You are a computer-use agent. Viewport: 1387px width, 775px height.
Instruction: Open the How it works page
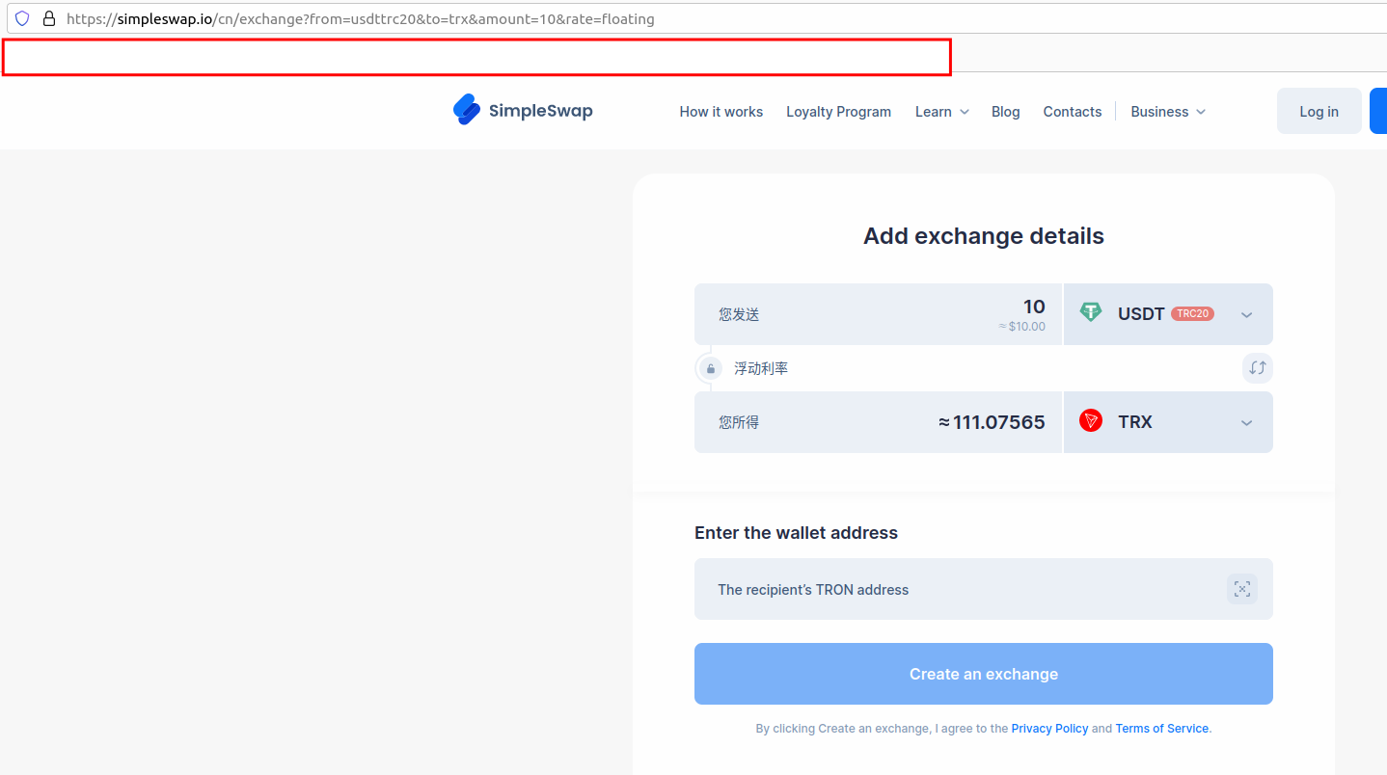(x=721, y=112)
